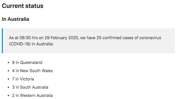Click the bullet point beside Victoria

[8, 79]
